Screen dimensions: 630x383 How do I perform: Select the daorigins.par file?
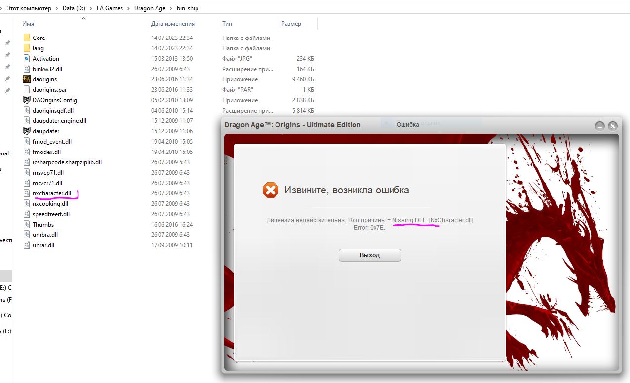pos(49,90)
